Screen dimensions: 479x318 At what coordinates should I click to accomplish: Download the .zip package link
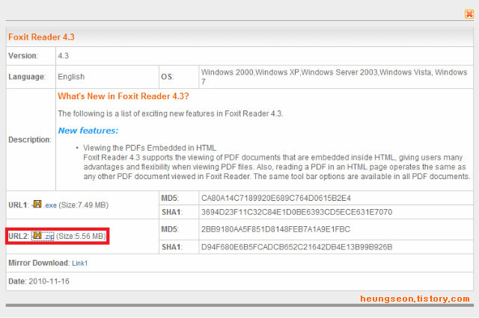[49, 237]
